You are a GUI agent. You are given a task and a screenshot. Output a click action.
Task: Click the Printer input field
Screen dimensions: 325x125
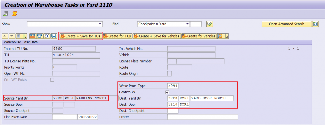tap(203, 117)
